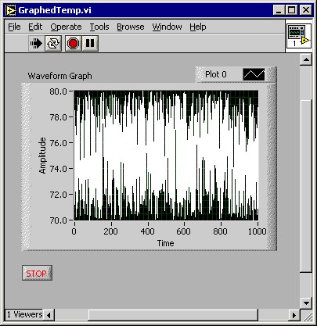Viewport: 317px width, 326px height.
Task: Open the Operate menu
Action: coord(66,27)
